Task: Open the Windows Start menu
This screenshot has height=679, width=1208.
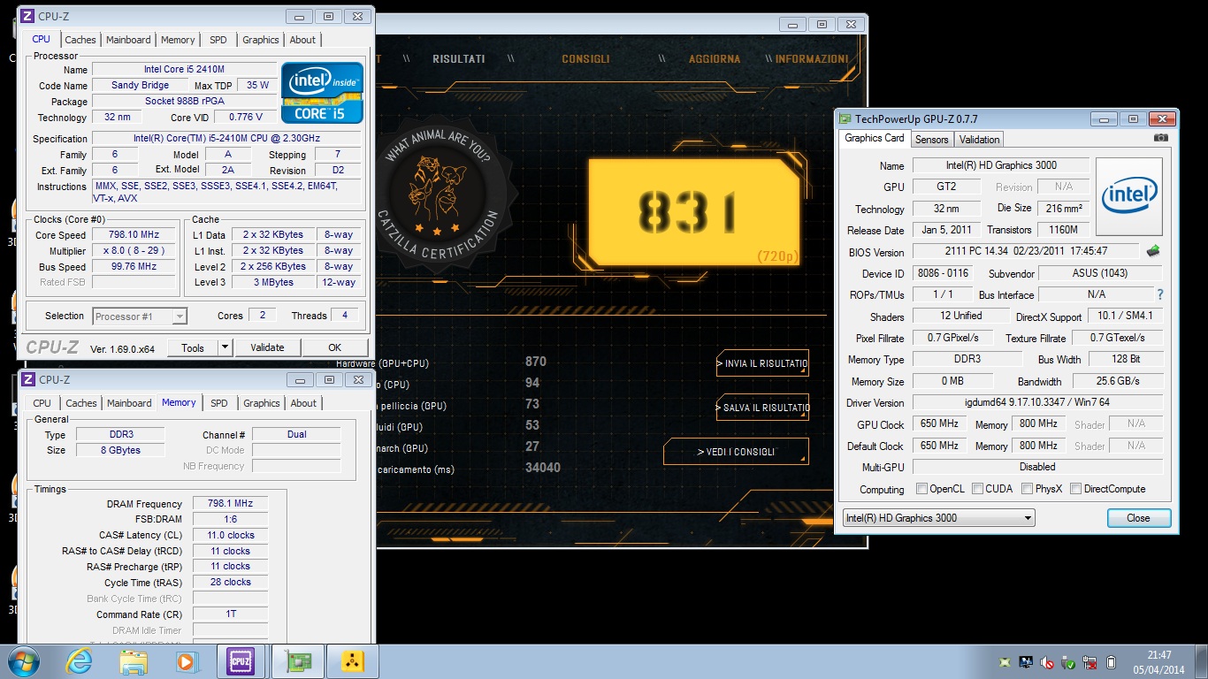Action: [22, 661]
